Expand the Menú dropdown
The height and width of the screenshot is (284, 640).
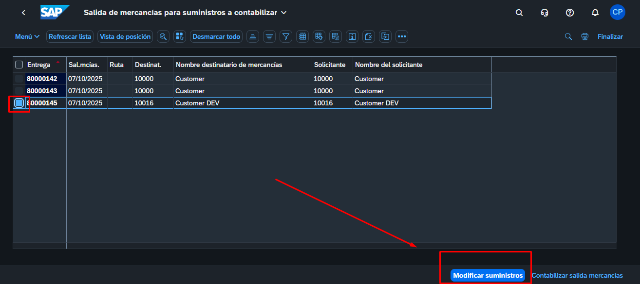click(27, 36)
